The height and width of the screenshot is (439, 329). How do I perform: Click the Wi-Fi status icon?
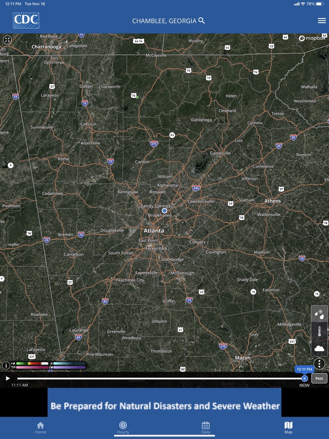303,4
